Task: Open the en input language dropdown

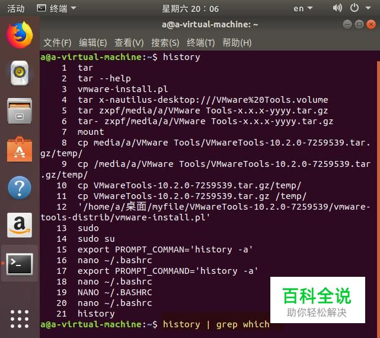Action: 303,8
